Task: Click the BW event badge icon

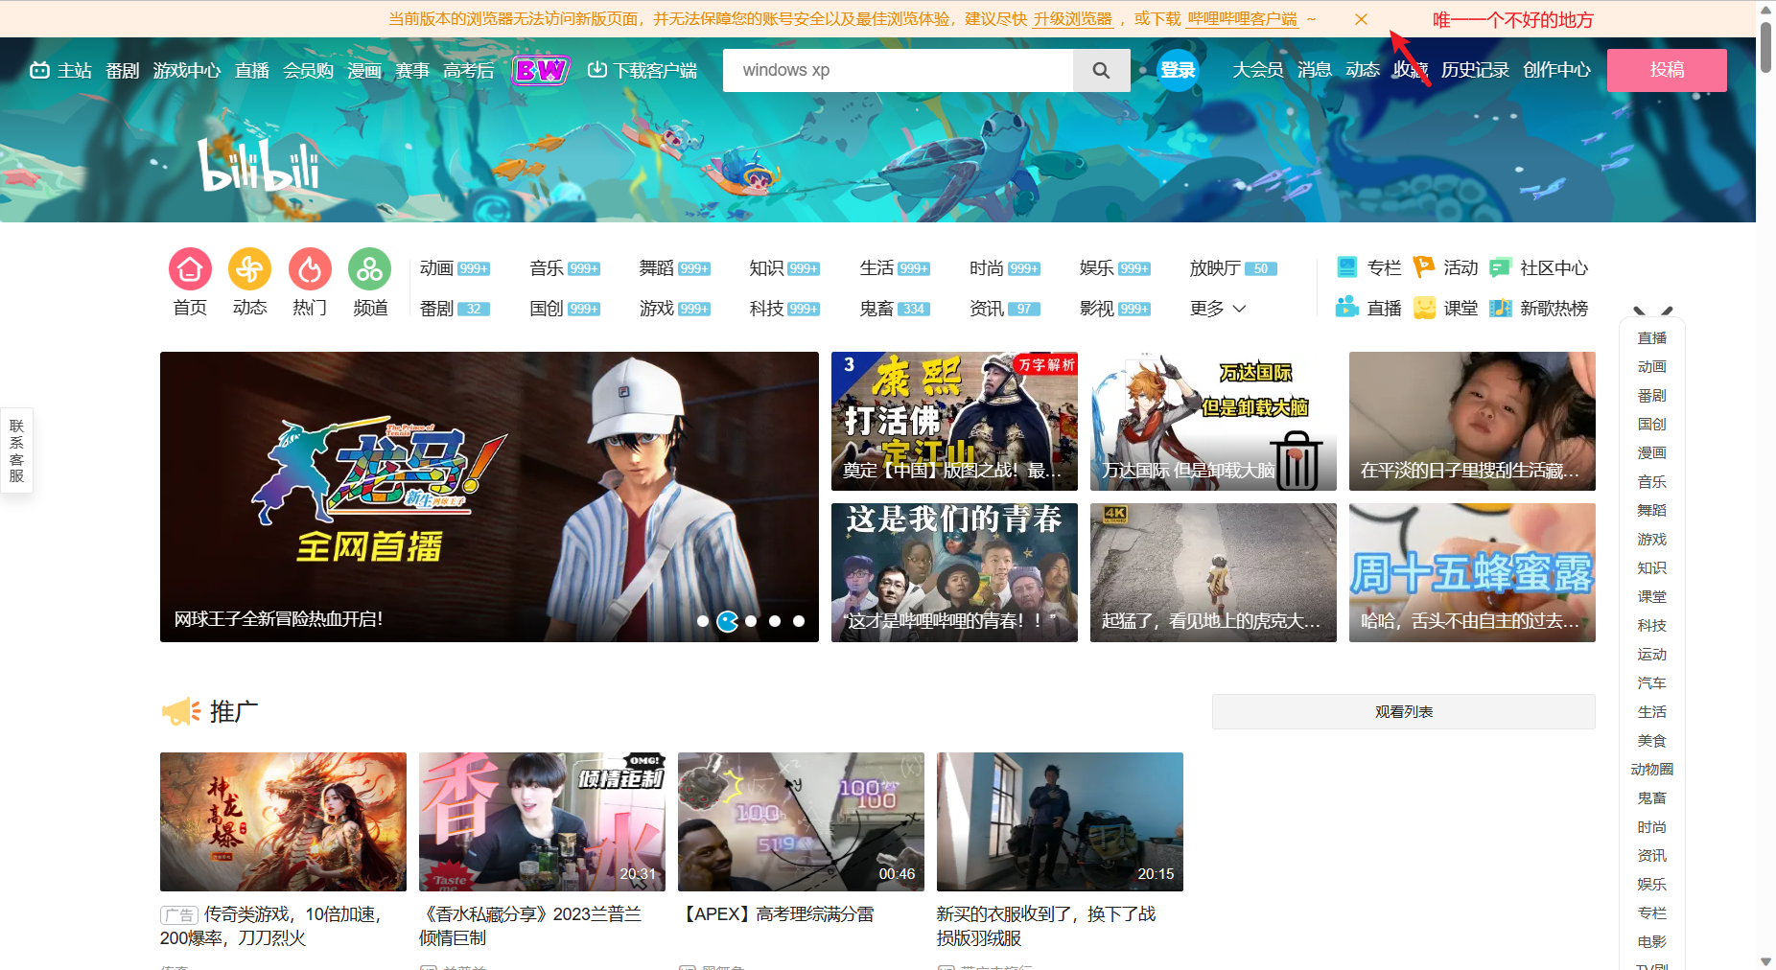Action: coord(541,70)
